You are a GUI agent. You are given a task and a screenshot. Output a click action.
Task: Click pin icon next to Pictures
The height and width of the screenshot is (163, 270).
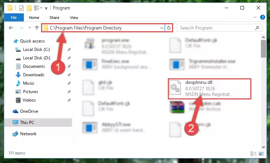click(x=69, y=92)
